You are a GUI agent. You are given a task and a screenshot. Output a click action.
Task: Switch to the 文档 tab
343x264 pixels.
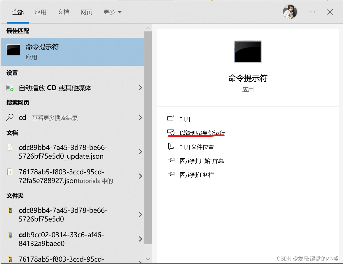click(x=64, y=12)
